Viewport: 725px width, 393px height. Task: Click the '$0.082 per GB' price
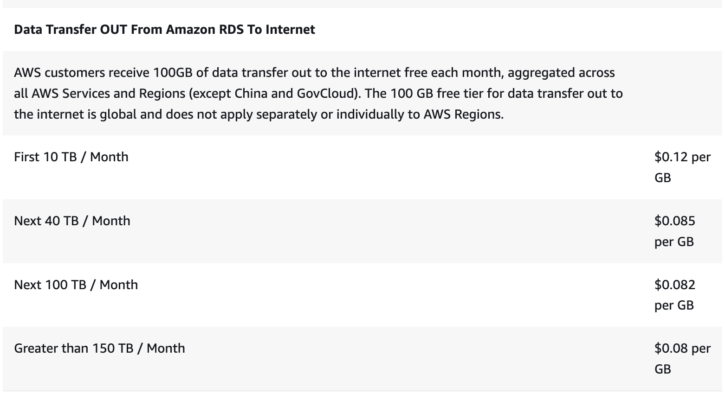click(674, 294)
